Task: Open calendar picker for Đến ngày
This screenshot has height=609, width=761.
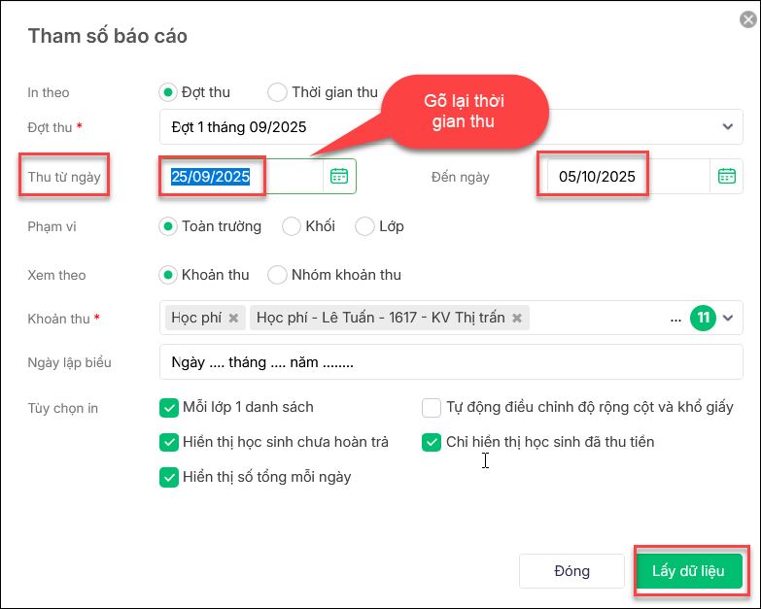Action: pos(727,176)
